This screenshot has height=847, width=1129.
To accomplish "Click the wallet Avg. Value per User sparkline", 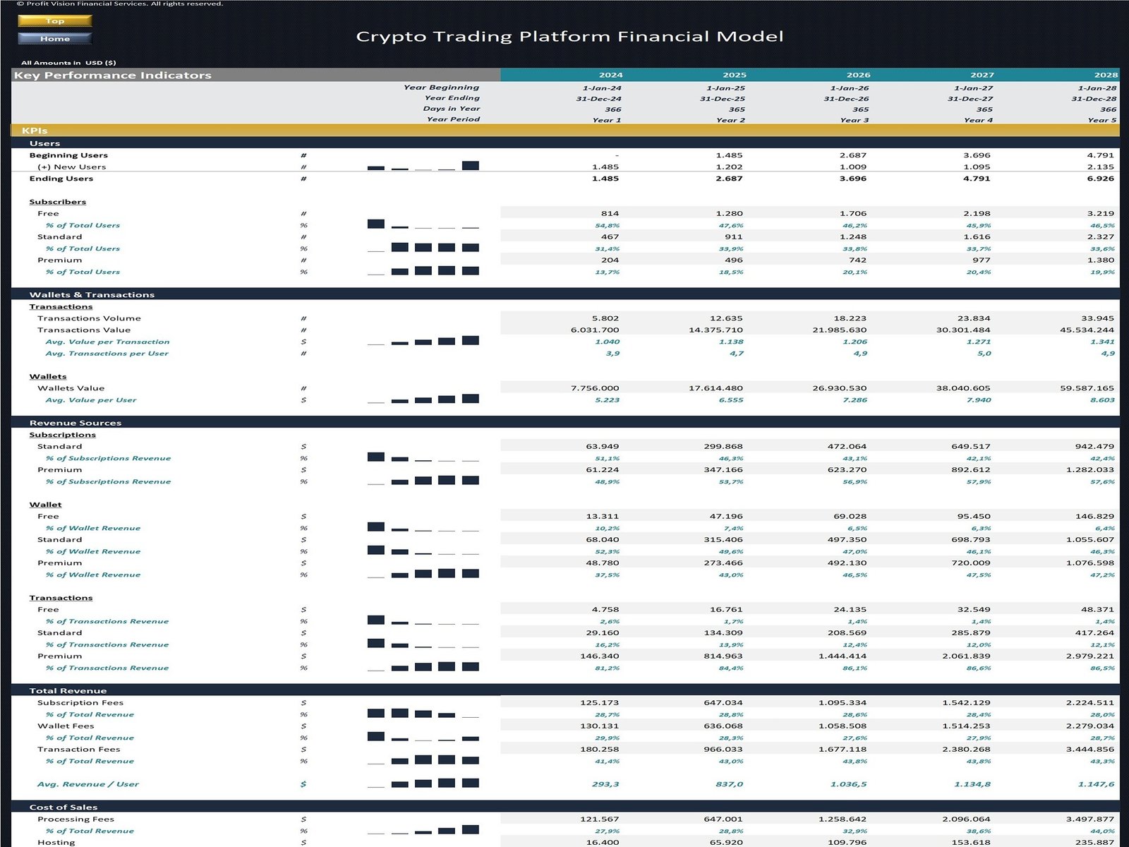I will tap(423, 400).
